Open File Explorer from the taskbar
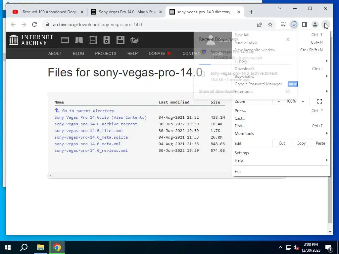The width and height of the screenshot is (339, 254). click(40, 247)
